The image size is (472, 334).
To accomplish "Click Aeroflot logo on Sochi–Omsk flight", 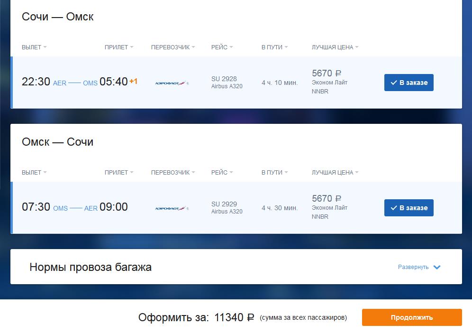I will [x=172, y=83].
